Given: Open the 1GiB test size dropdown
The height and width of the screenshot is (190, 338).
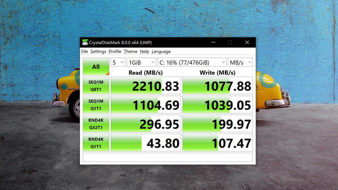Looking at the screenshot, I should (142, 62).
